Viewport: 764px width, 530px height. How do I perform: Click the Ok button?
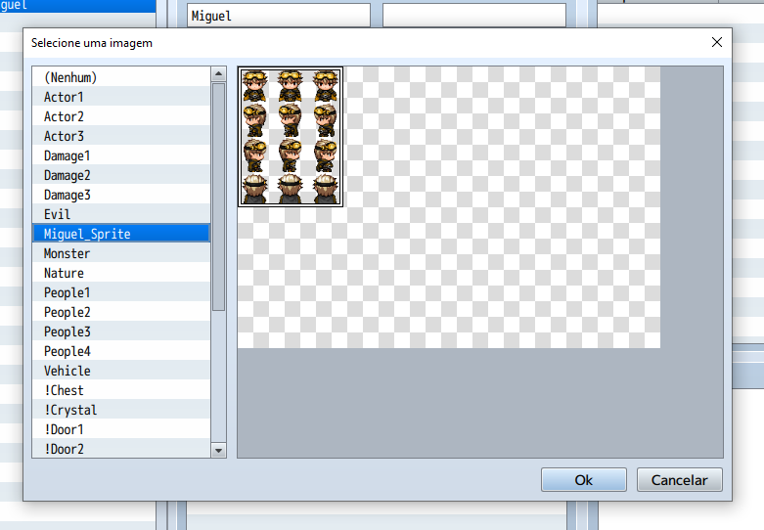583,480
